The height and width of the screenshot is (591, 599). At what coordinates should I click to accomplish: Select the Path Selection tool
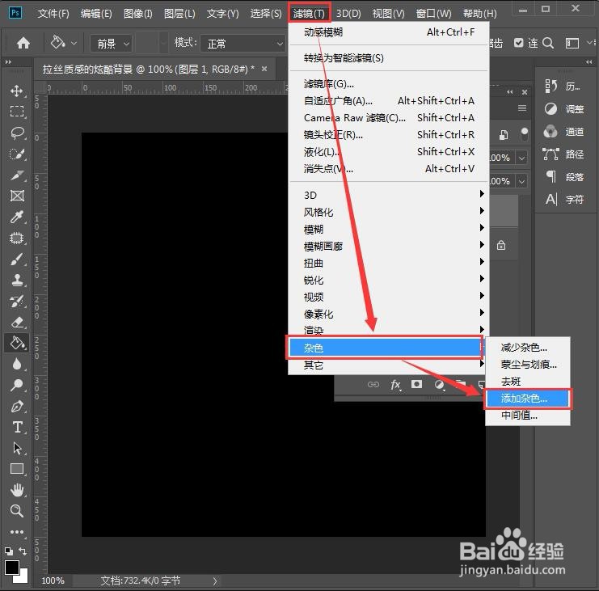pos(17,448)
